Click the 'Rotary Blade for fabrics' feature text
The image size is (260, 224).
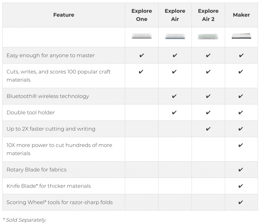point(37,170)
